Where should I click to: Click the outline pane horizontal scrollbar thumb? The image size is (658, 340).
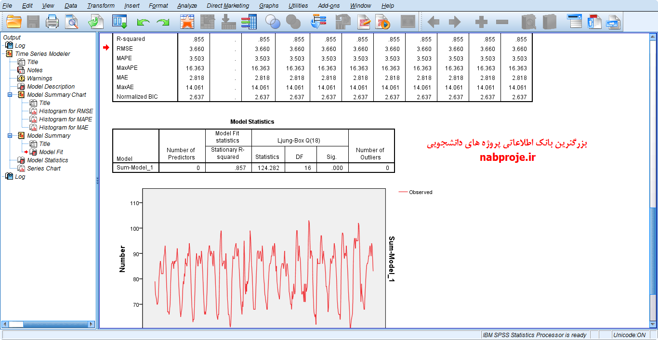tap(16, 324)
